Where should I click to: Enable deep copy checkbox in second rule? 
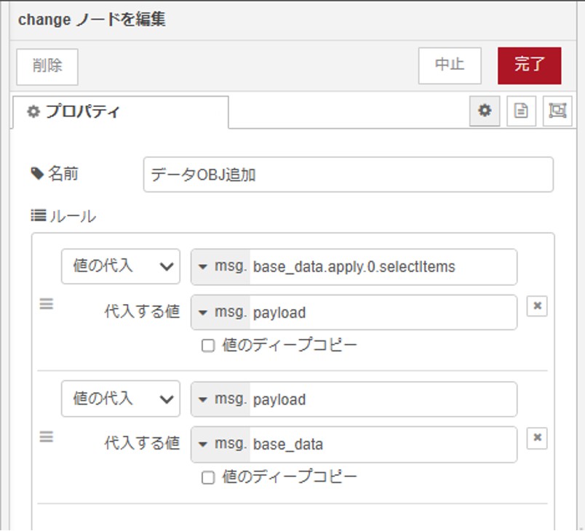pyautogui.click(x=208, y=478)
